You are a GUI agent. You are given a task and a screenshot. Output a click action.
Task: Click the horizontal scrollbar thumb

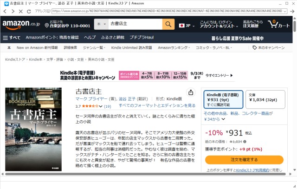(145, 174)
